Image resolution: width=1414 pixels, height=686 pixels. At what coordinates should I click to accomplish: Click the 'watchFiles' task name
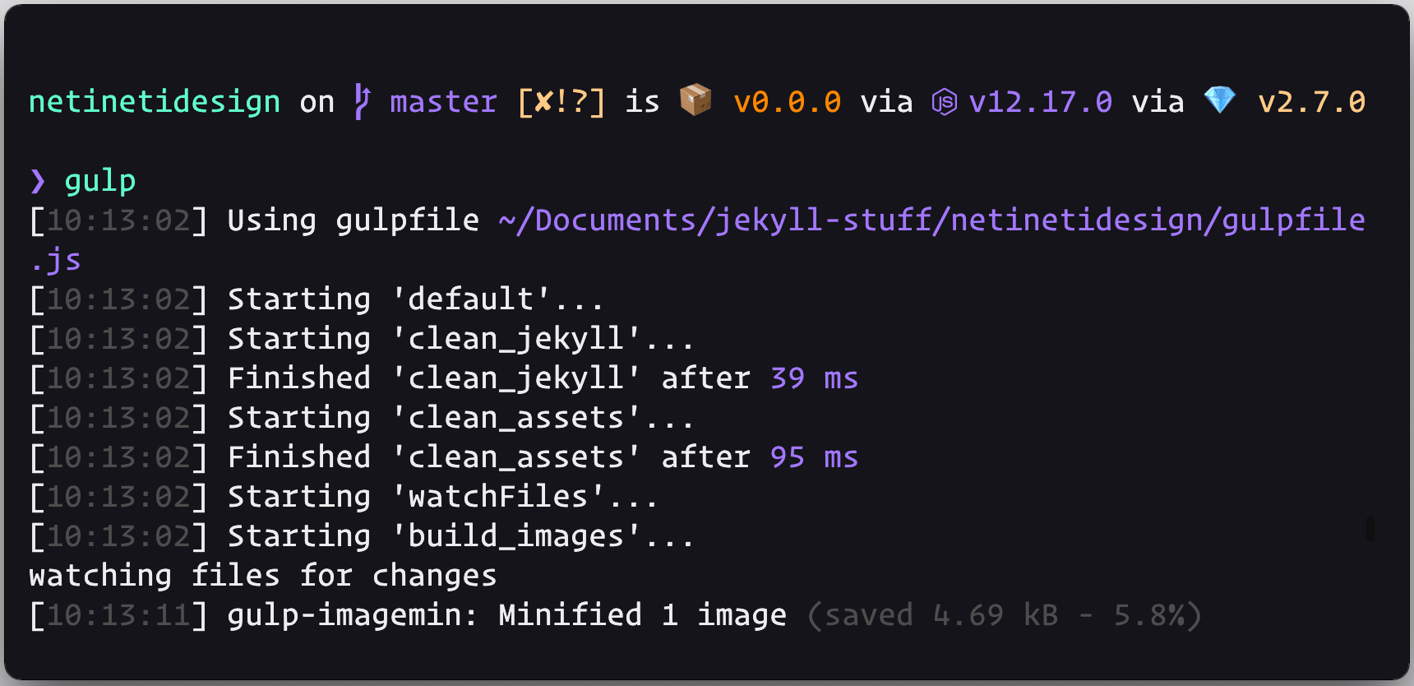click(498, 497)
